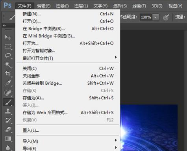Select the Brush tool in toolbox

tap(8, 102)
